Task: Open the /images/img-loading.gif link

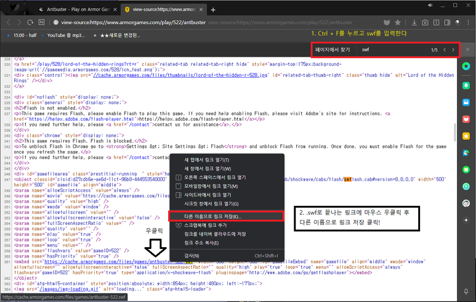Action: [x=69, y=289]
